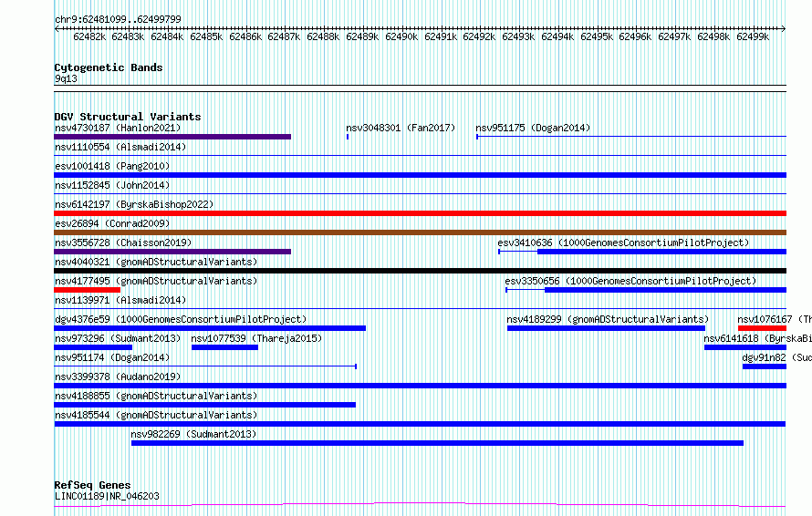Click nsv3556728 (Chaisson2019) label
This screenshot has height=516, width=812.
123,243
